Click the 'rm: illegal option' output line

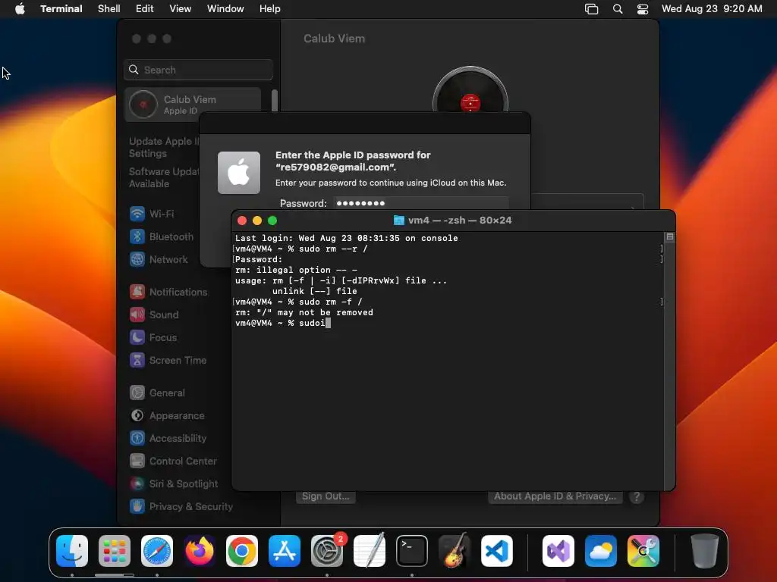(x=297, y=271)
